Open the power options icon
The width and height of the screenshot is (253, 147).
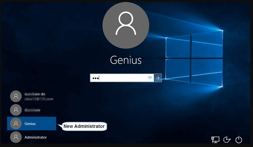[239, 140]
